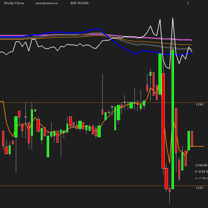The image size is (208, 208).
Task: Click the 1150.00 last price value
Action: click(201, 165)
